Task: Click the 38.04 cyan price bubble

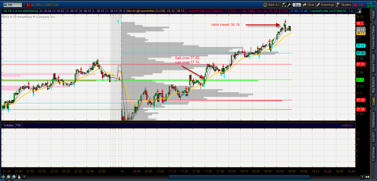Action: 361,46
